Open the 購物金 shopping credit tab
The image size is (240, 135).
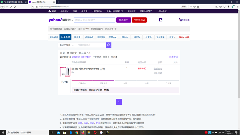pyautogui.click(x=125, y=37)
